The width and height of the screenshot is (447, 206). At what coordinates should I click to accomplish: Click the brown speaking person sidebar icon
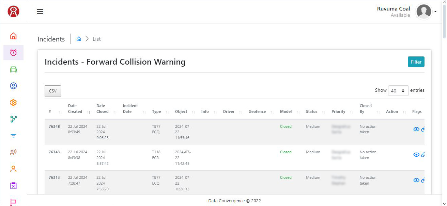pos(13,152)
